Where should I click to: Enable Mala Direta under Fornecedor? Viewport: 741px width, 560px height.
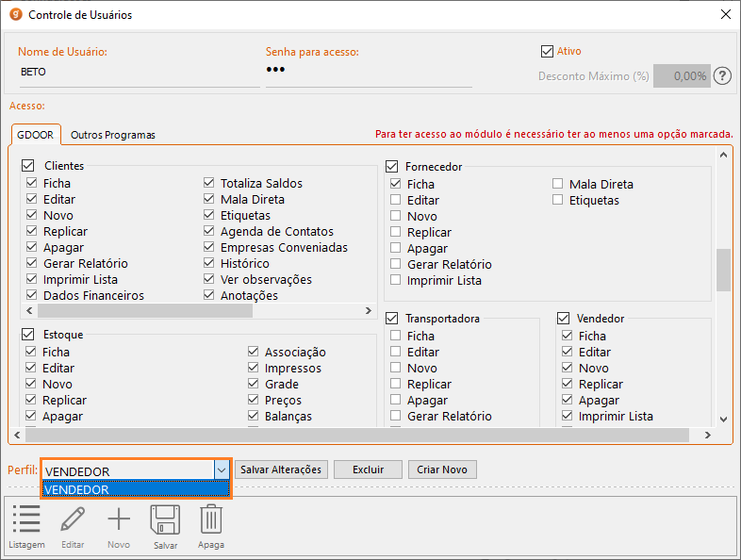click(558, 183)
